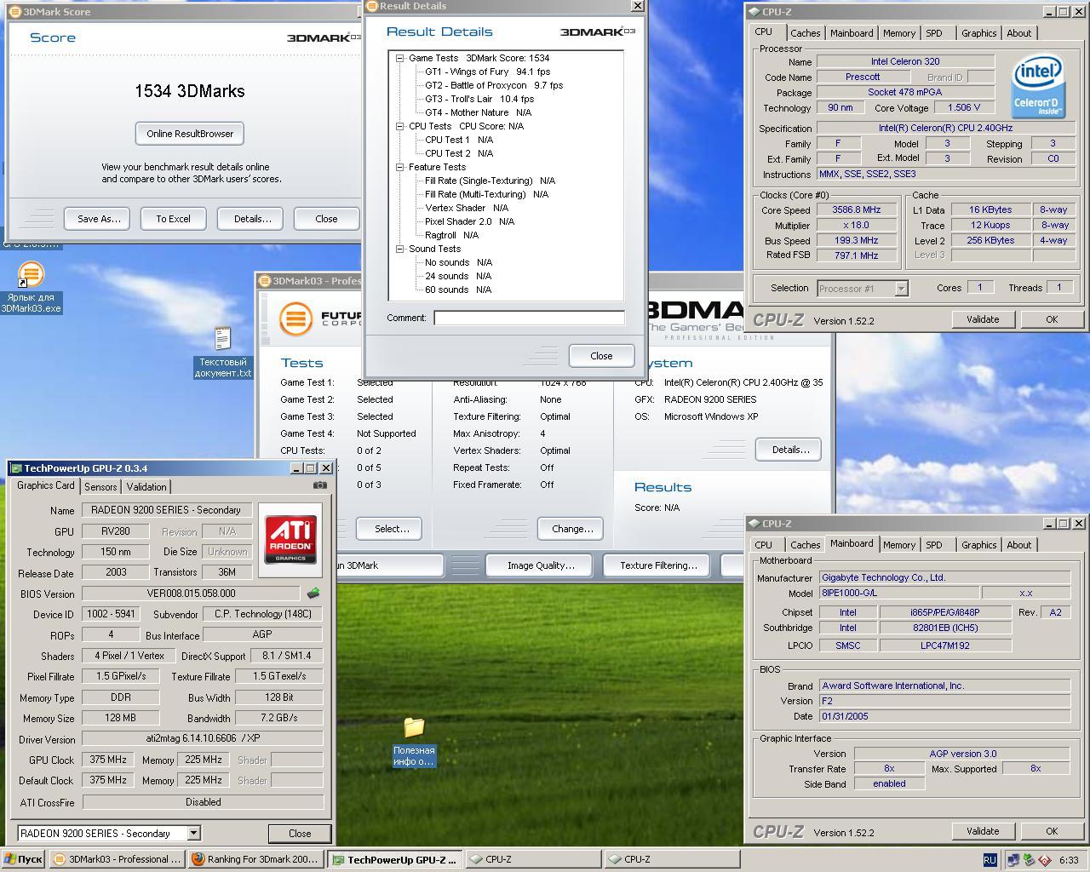Click the GPU-Z BIOS save icon
1090x872 pixels.
coord(313,594)
